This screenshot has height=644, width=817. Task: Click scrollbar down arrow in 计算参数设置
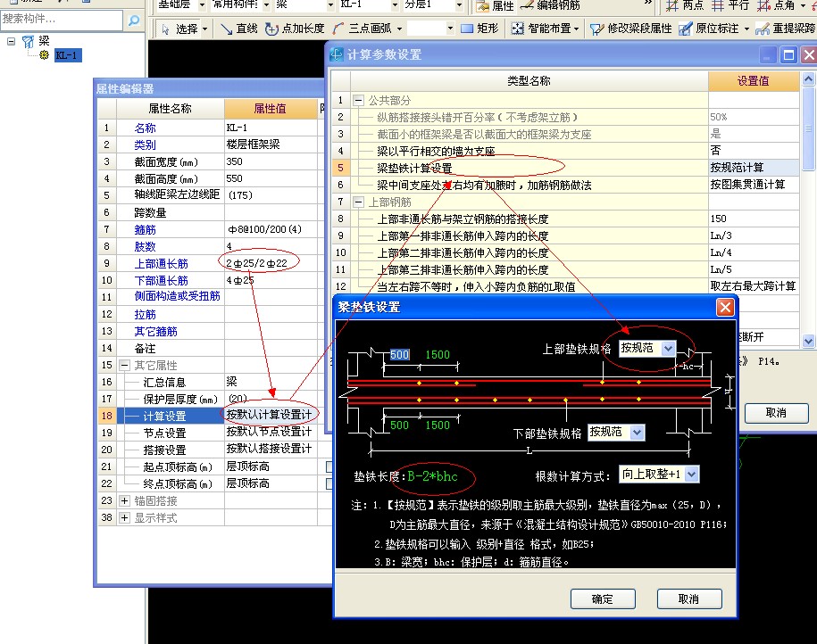pos(808,341)
